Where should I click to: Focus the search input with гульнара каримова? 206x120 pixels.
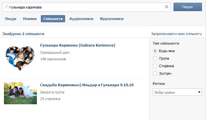87,7
